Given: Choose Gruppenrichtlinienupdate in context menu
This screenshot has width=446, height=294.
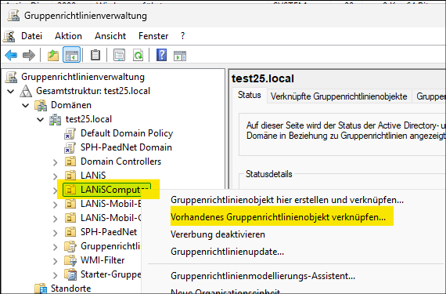Looking at the screenshot, I should [227, 252].
